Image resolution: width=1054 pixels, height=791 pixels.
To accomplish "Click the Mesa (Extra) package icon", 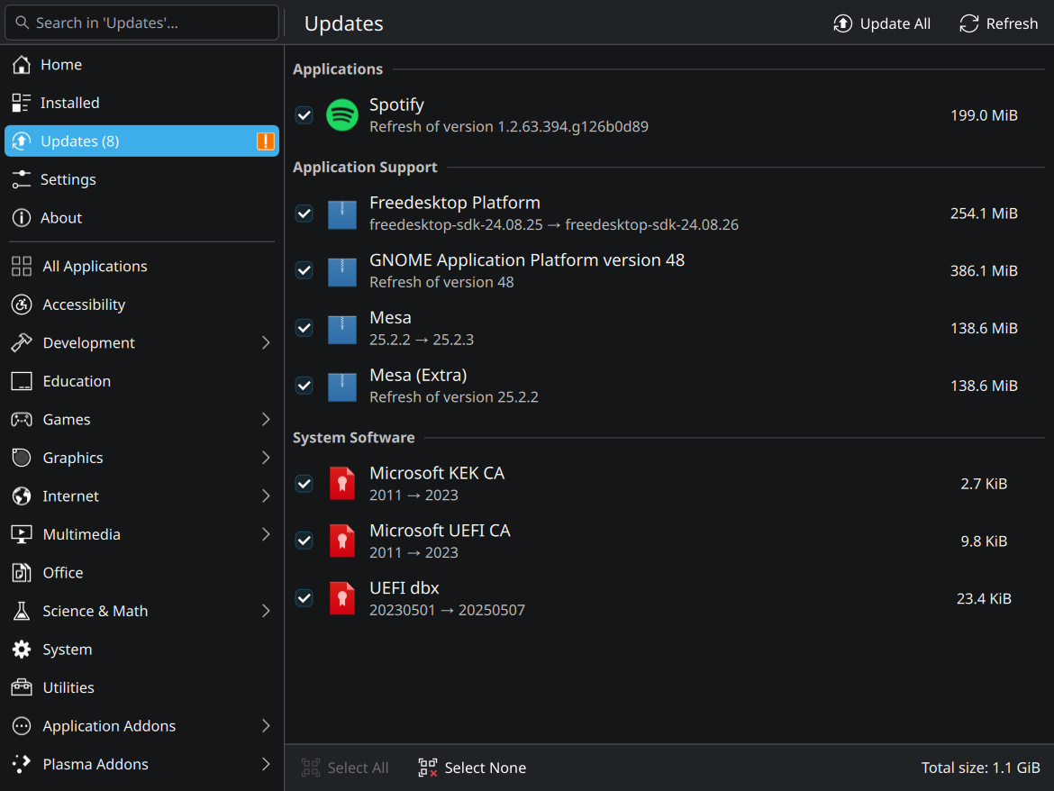I will click(342, 386).
